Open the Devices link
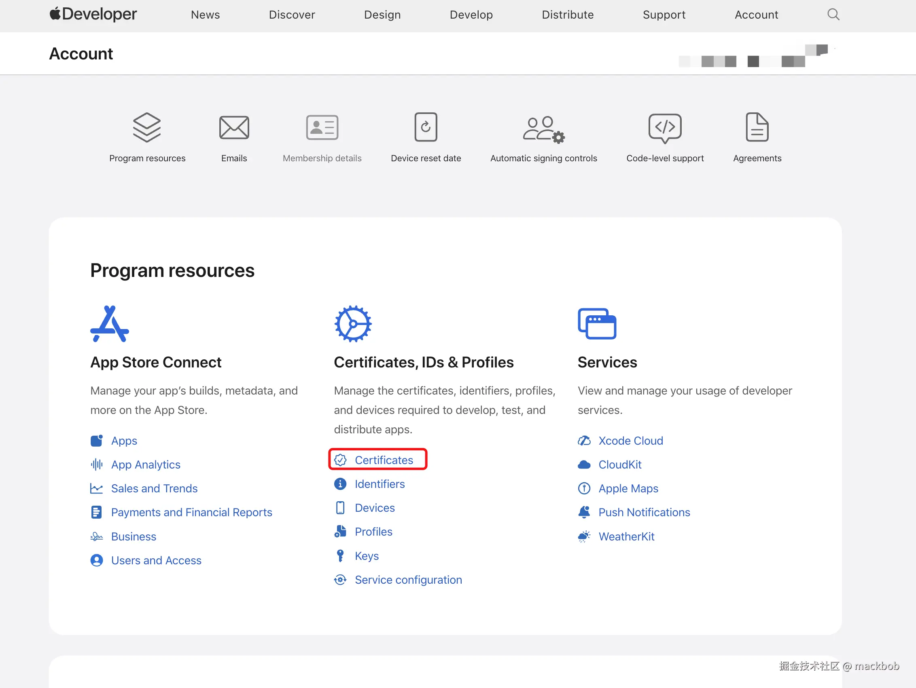This screenshot has height=688, width=916. click(x=375, y=508)
